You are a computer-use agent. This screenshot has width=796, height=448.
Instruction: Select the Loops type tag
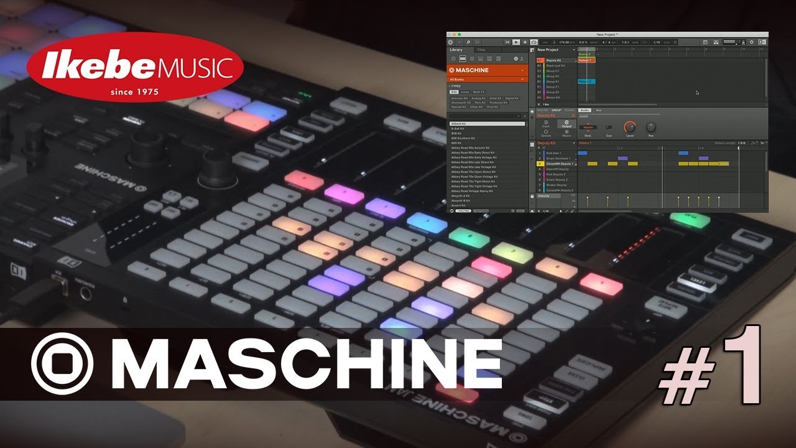pyautogui.click(x=465, y=92)
